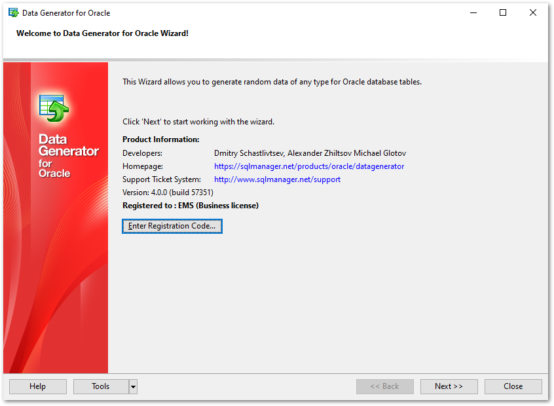Click the 'Version: 4.0.0 (build 57351)' text

coord(168,193)
